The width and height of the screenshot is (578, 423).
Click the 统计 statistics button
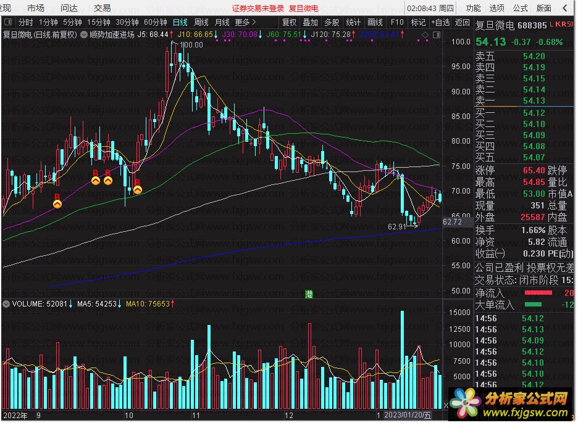pos(353,22)
